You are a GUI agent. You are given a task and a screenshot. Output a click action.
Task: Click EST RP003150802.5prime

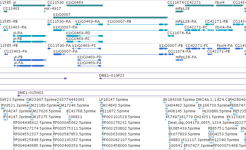(x=121, y=129)
